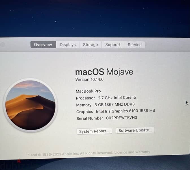Screen dimensions: 190x170
Task: Open the Service tab
Action: coord(135,45)
